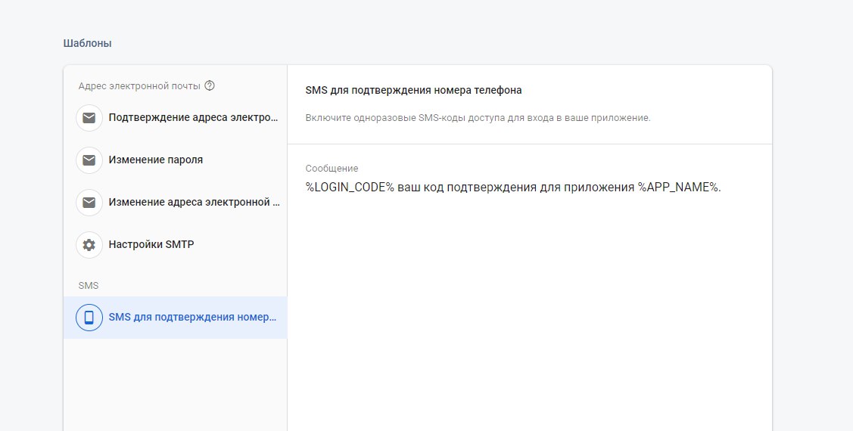
Task: Click description Включите одноразовые SMS-коды
Action: pyautogui.click(x=478, y=118)
